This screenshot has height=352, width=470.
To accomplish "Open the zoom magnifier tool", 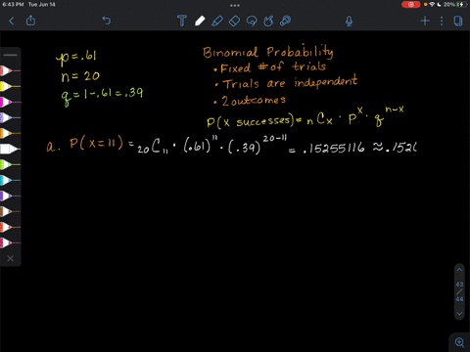I will (459, 342).
